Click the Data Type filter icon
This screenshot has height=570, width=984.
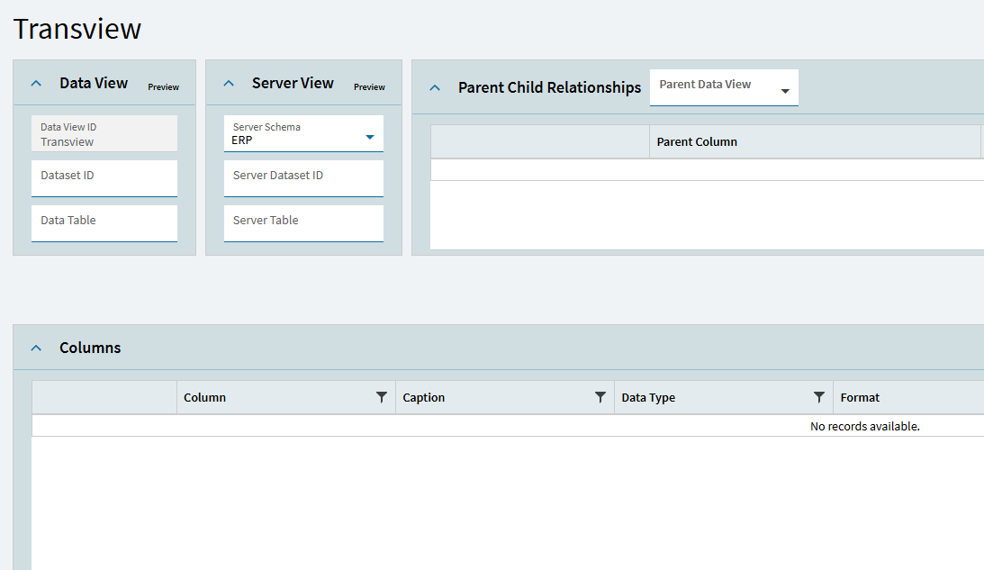(x=819, y=397)
